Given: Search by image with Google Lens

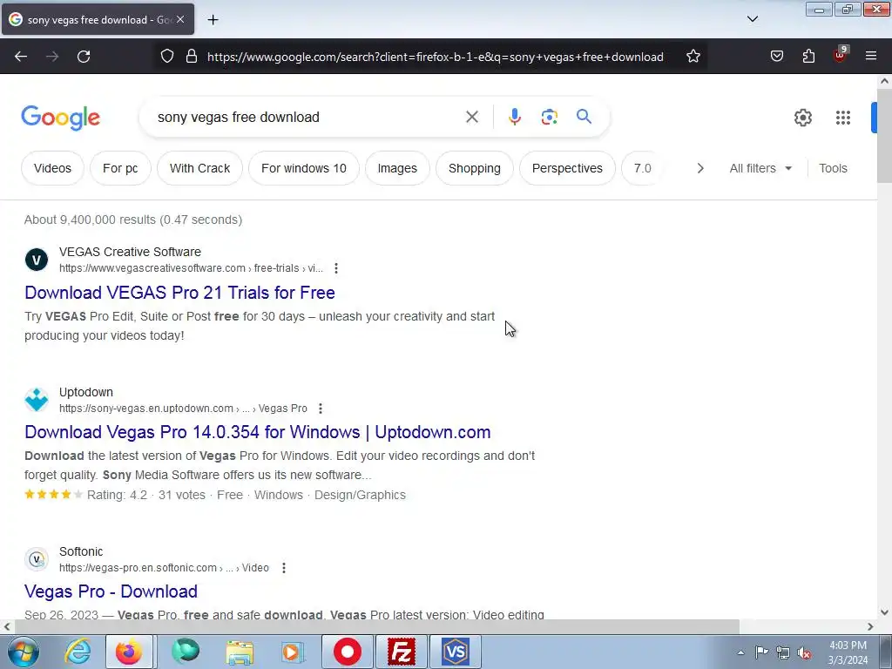Looking at the screenshot, I should [x=549, y=118].
